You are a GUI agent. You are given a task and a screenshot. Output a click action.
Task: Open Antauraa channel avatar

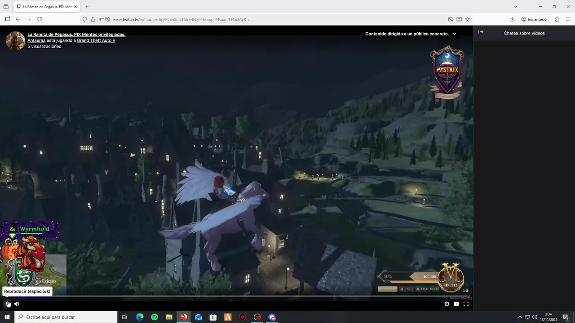[15, 40]
